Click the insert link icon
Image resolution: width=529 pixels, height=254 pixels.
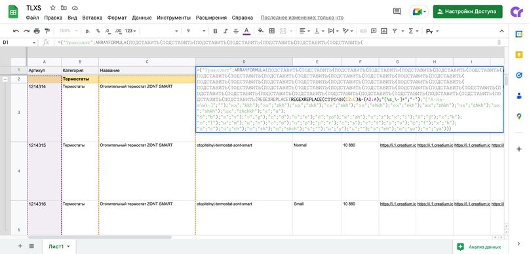(363, 31)
